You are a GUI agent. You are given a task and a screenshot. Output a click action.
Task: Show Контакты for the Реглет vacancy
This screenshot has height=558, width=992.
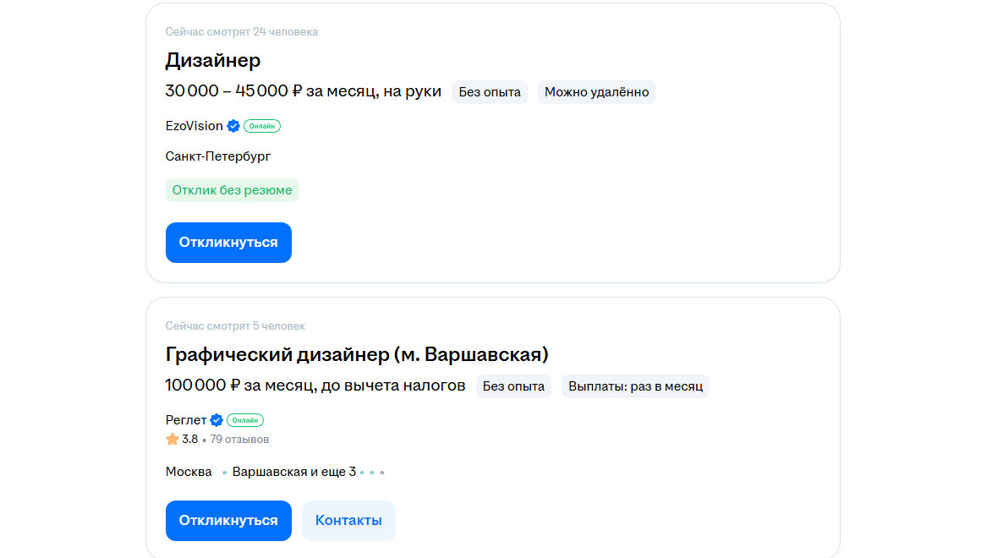pos(348,521)
